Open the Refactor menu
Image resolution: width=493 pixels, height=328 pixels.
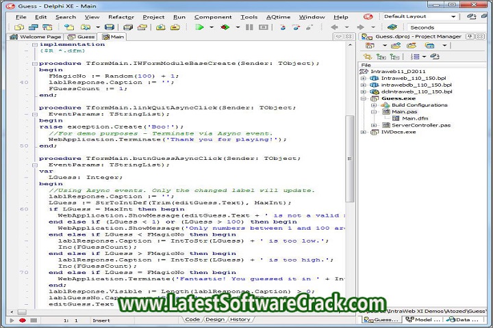click(121, 16)
